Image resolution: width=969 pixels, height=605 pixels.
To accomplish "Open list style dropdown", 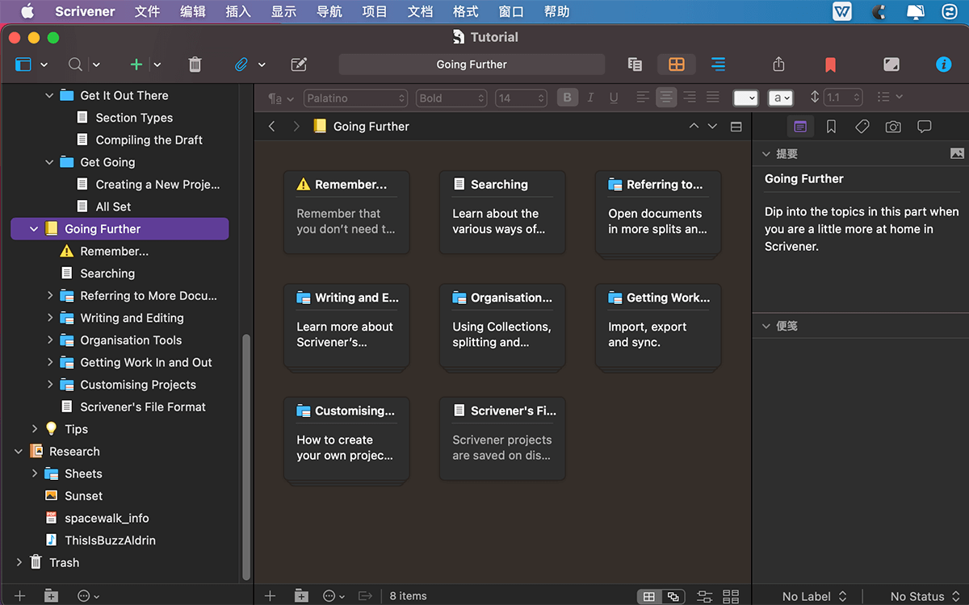I will coord(889,98).
